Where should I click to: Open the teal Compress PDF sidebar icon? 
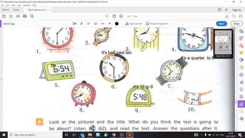pos(241,75)
